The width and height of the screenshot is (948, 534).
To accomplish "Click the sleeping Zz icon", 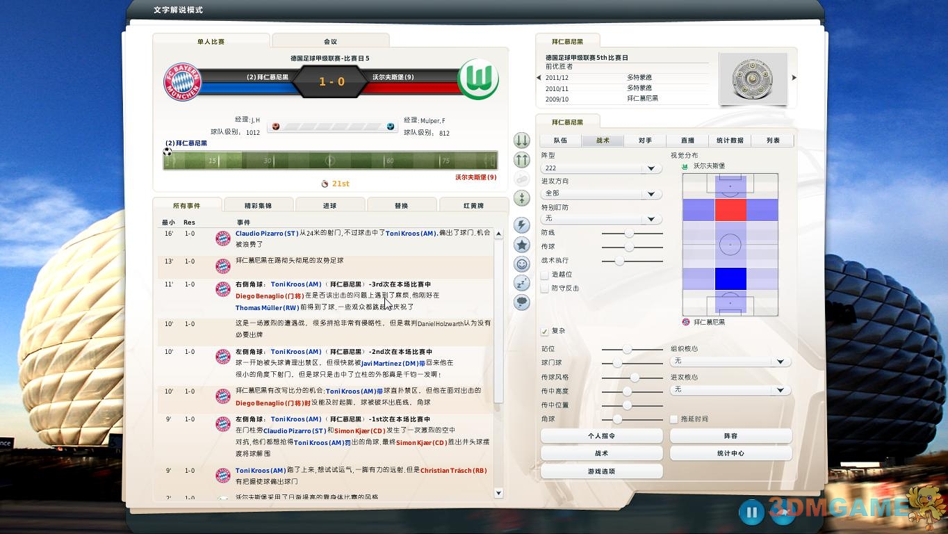I will point(521,283).
